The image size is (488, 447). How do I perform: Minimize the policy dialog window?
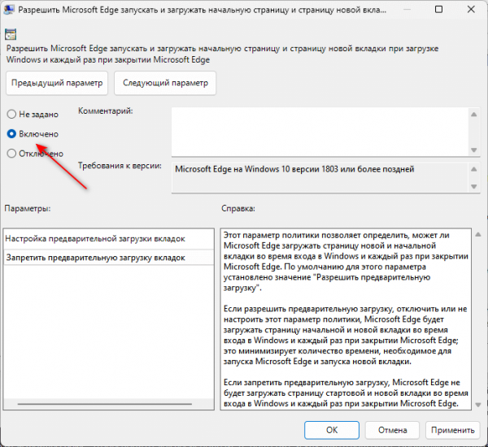click(407, 9)
